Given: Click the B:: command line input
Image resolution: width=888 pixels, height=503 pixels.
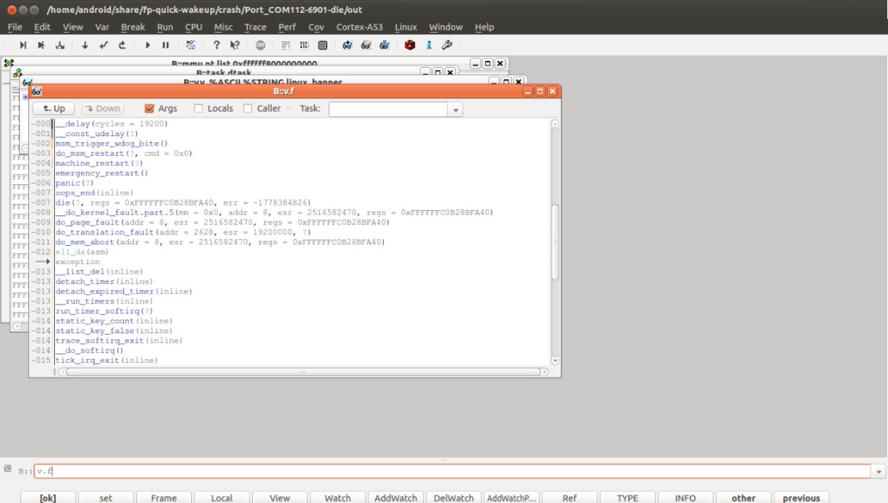Looking at the screenshot, I should coord(452,471).
